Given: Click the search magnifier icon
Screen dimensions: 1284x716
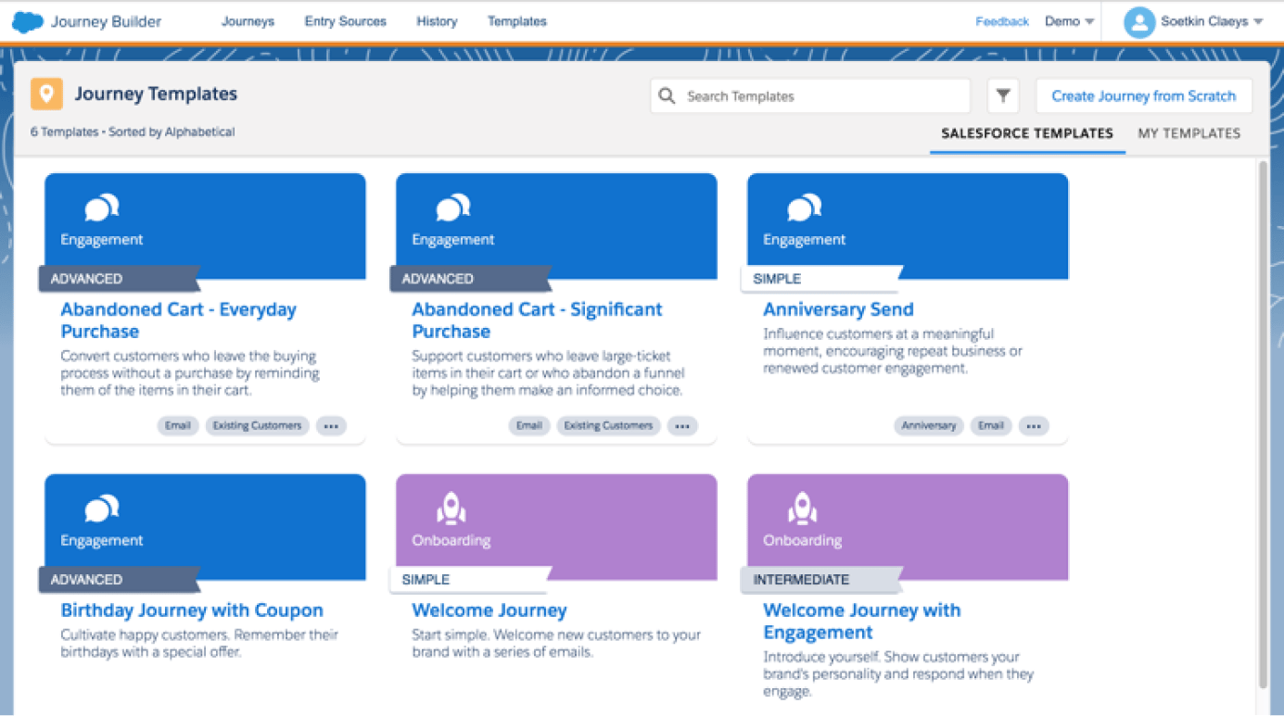Looking at the screenshot, I should [667, 95].
